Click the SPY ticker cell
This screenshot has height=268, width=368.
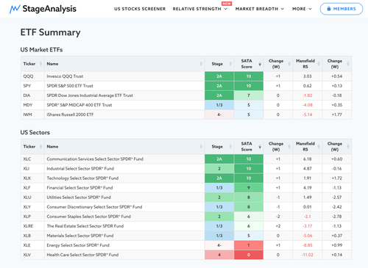[x=32, y=86]
